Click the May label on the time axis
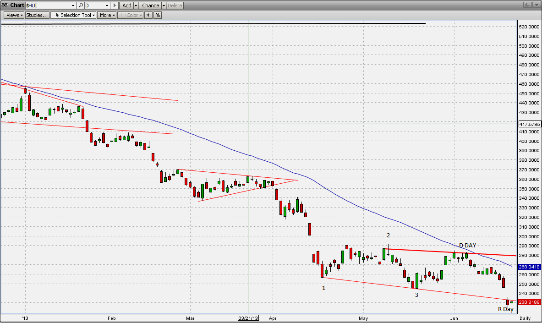Screen dimensions: 542x323 363,318
